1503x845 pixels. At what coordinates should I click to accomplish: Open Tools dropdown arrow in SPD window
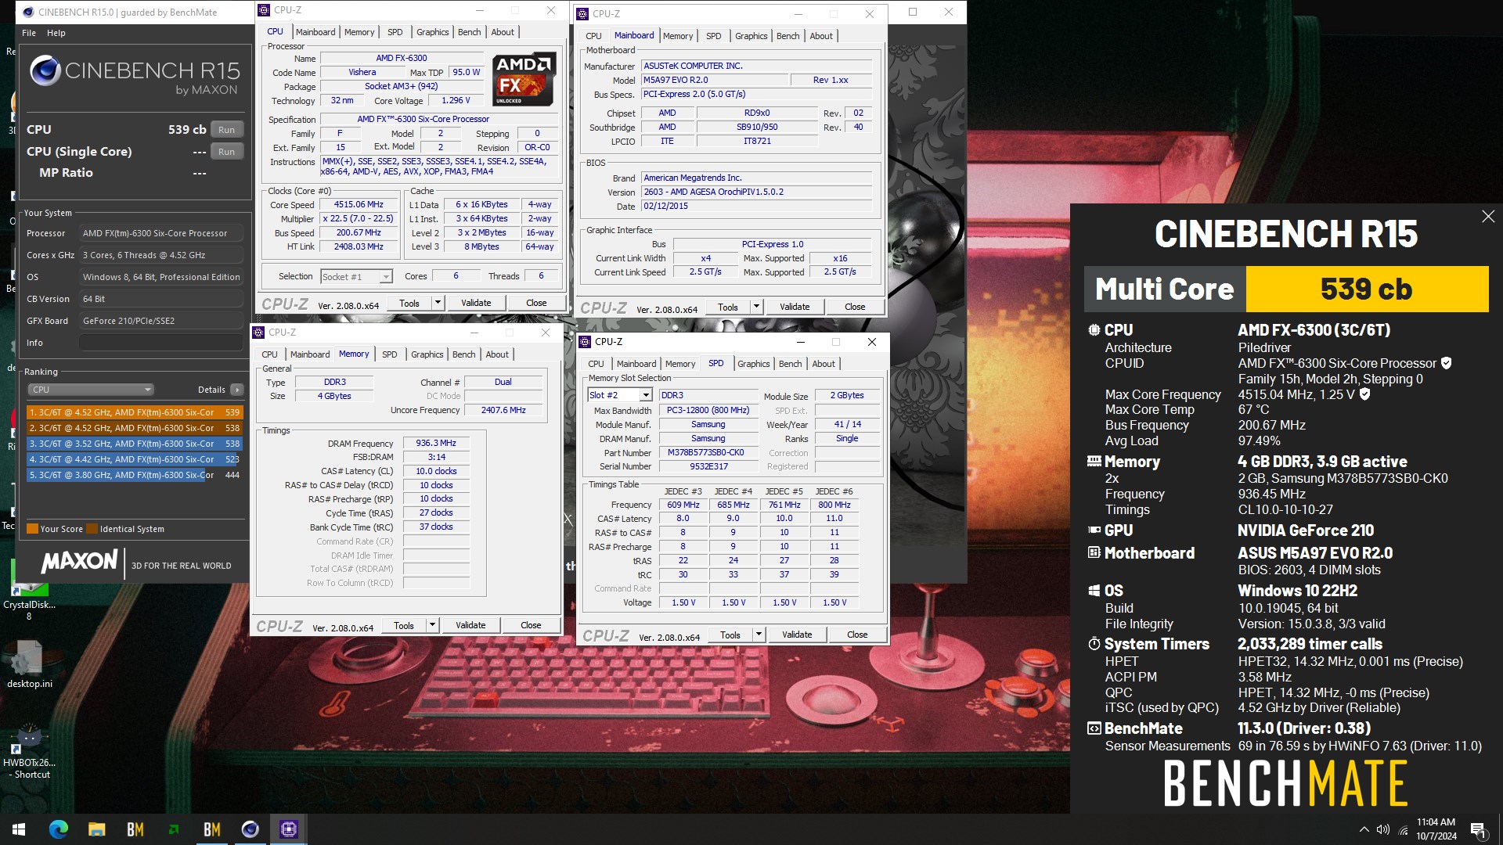759,635
